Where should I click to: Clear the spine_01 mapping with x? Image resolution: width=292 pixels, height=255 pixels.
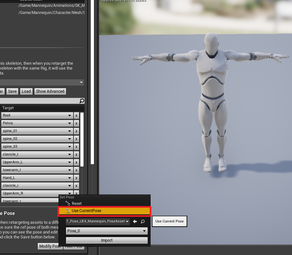pyautogui.click(x=76, y=131)
